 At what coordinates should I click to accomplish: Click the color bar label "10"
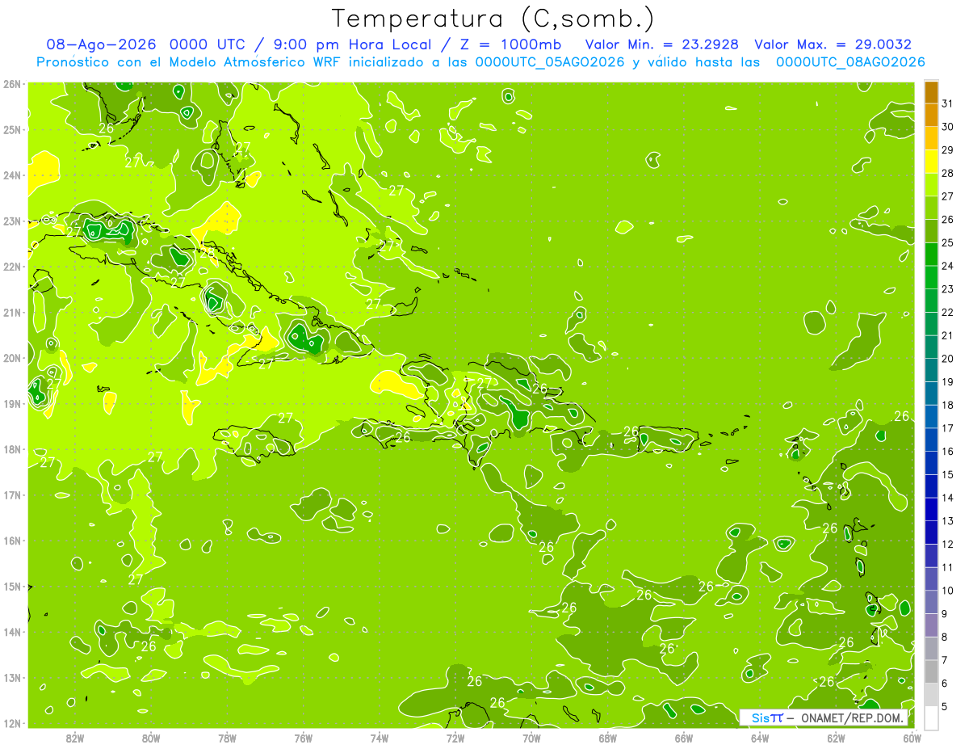[947, 591]
